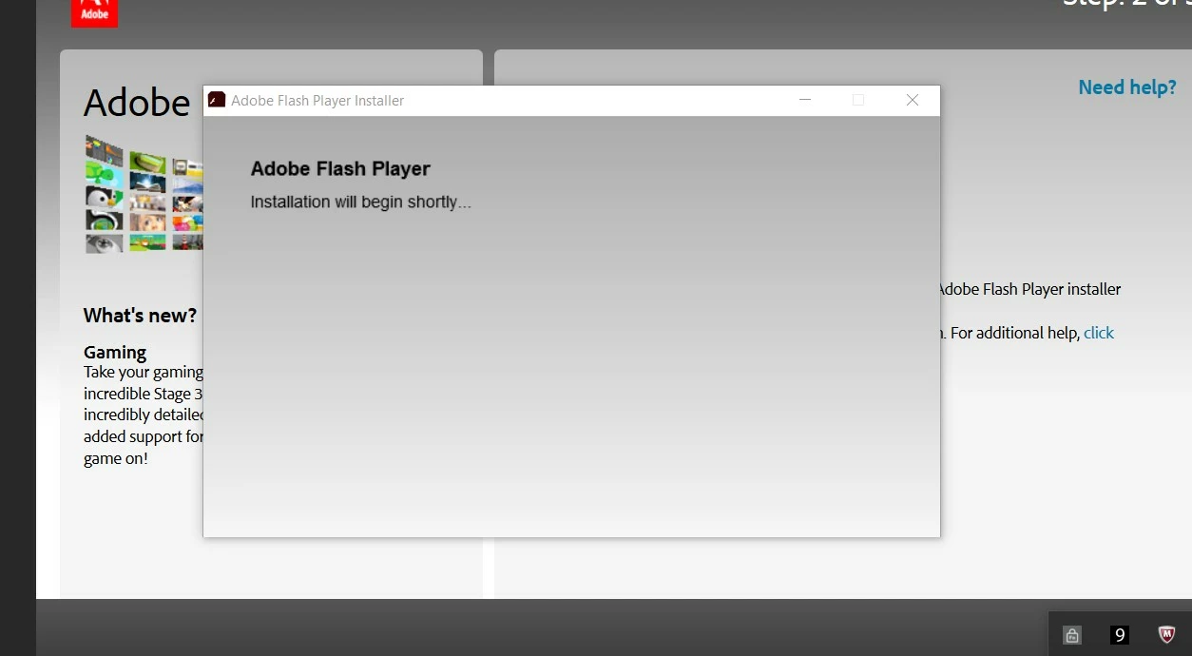Click the Flash icon in installer title bar

(217, 100)
